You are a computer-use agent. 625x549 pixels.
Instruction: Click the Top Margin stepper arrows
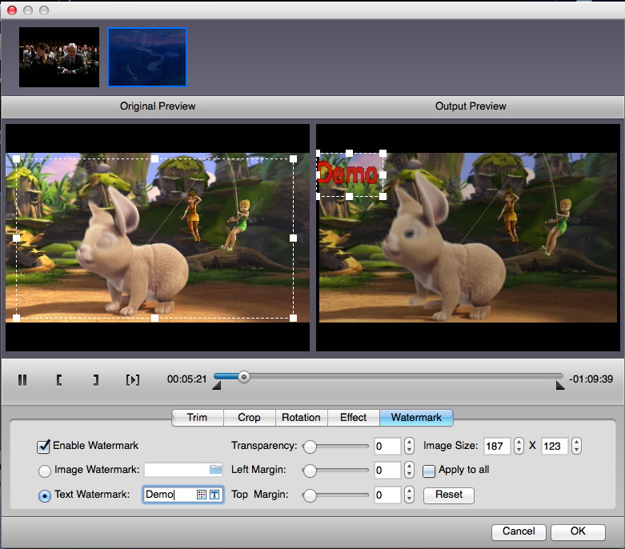[409, 495]
